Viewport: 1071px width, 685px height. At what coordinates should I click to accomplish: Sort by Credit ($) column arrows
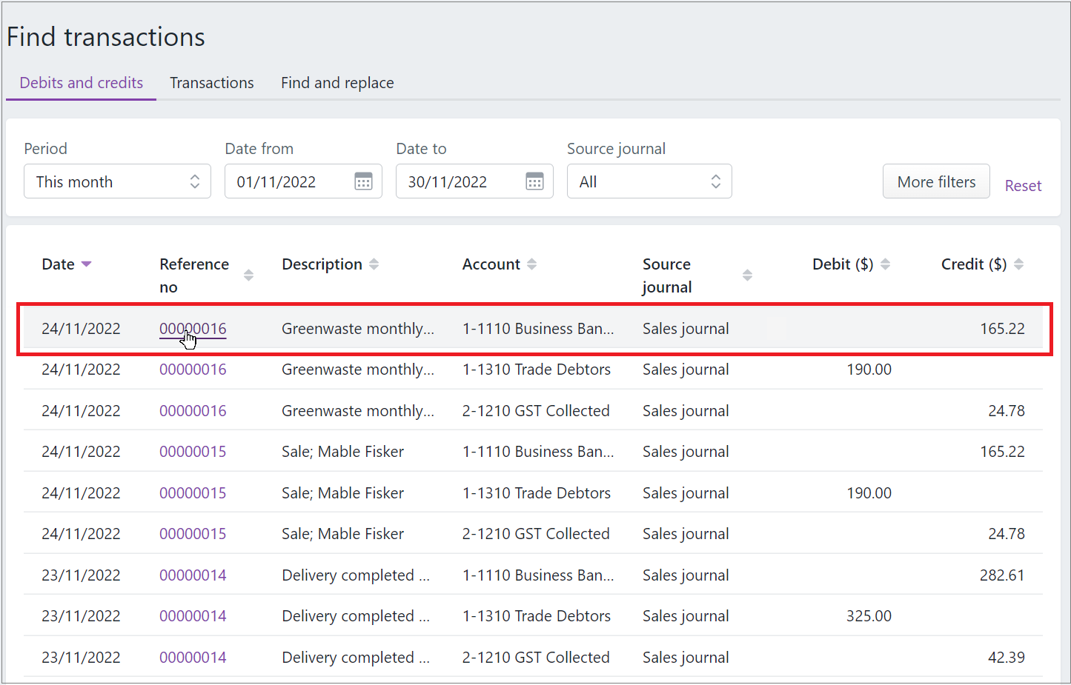pos(1018,264)
